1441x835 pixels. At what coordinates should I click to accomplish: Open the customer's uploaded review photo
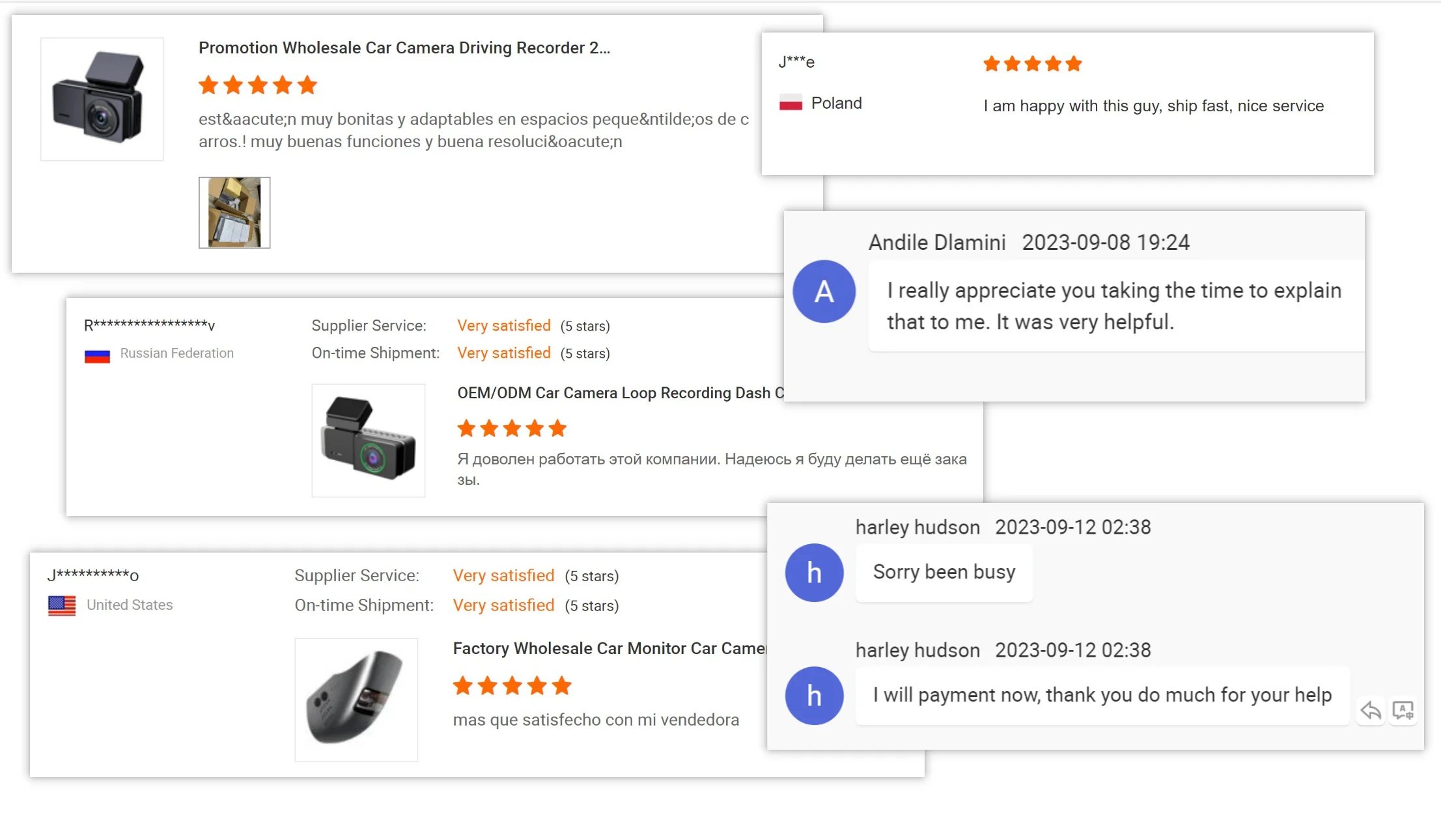[234, 213]
